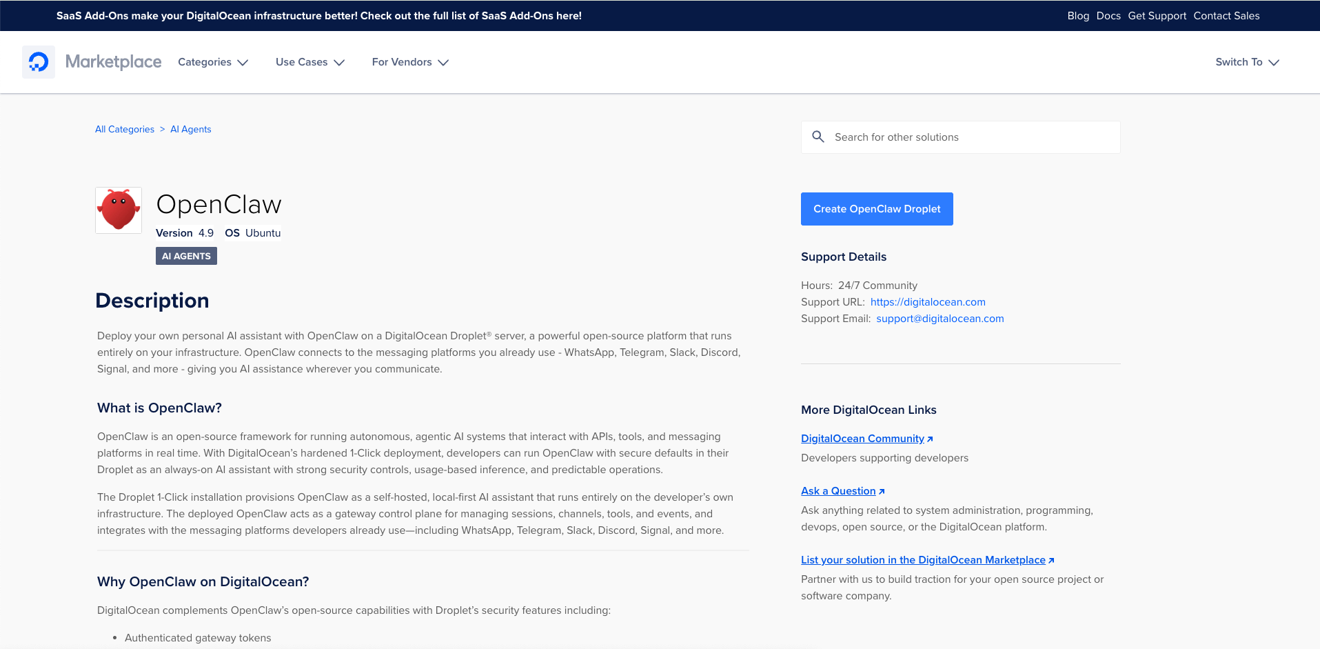Open List your solution in Marketplace link
Viewport: 1320px width, 649px height.
point(923,560)
